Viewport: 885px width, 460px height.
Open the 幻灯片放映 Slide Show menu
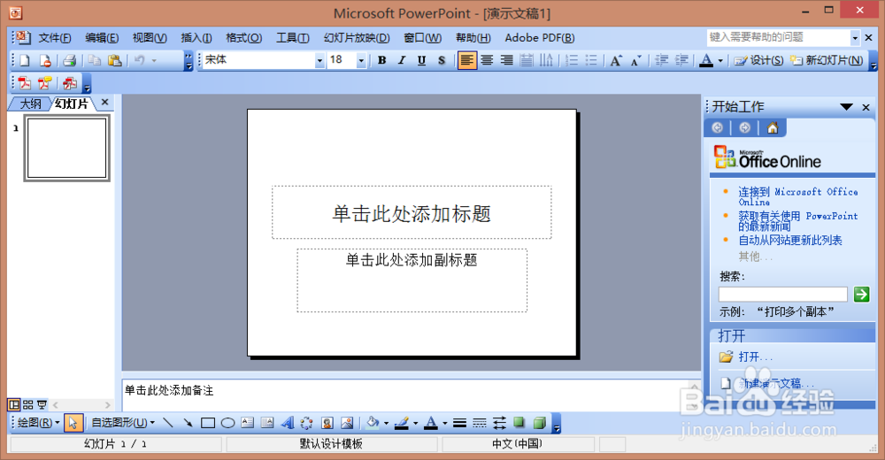click(357, 38)
